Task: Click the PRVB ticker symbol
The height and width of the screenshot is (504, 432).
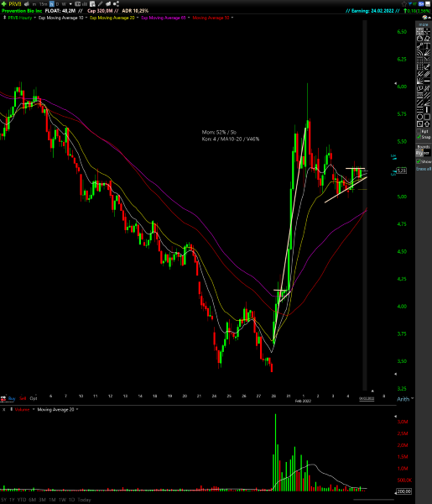Action: 15,4
